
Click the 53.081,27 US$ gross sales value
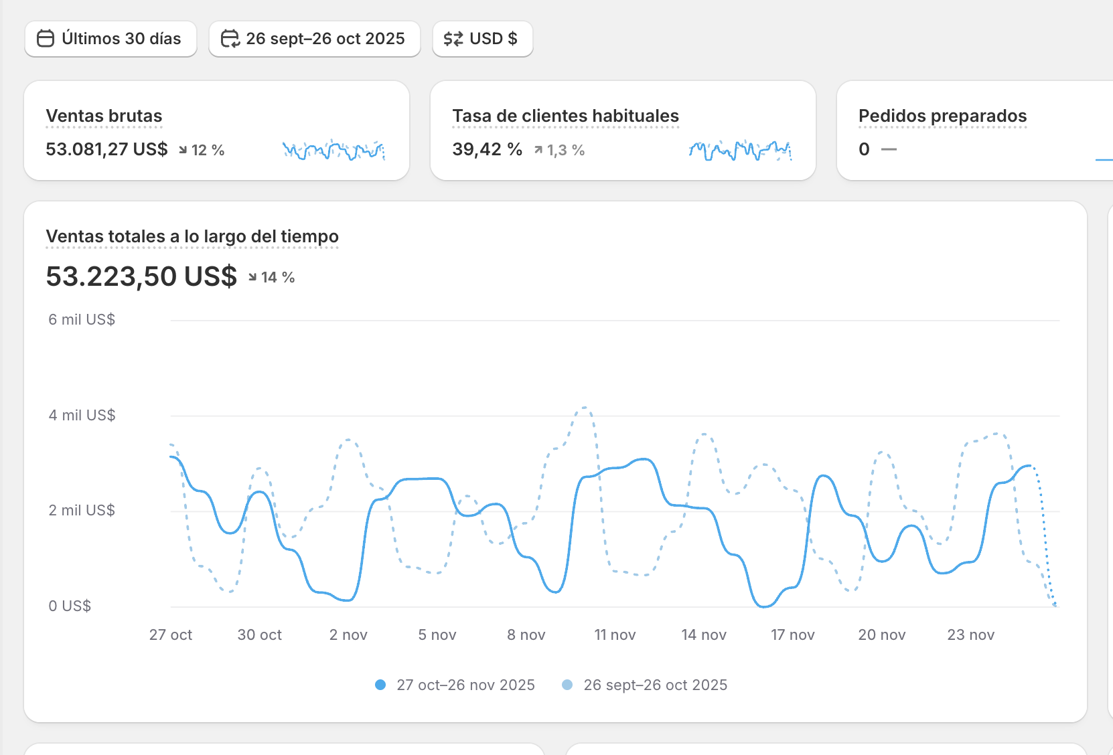point(106,149)
